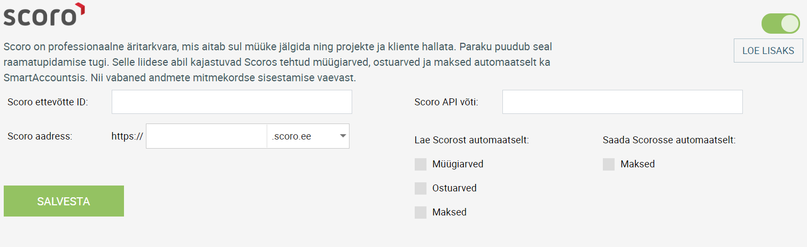The height and width of the screenshot is (247, 807).
Task: Click the "Scoro aadress:" label
Action: [40, 136]
